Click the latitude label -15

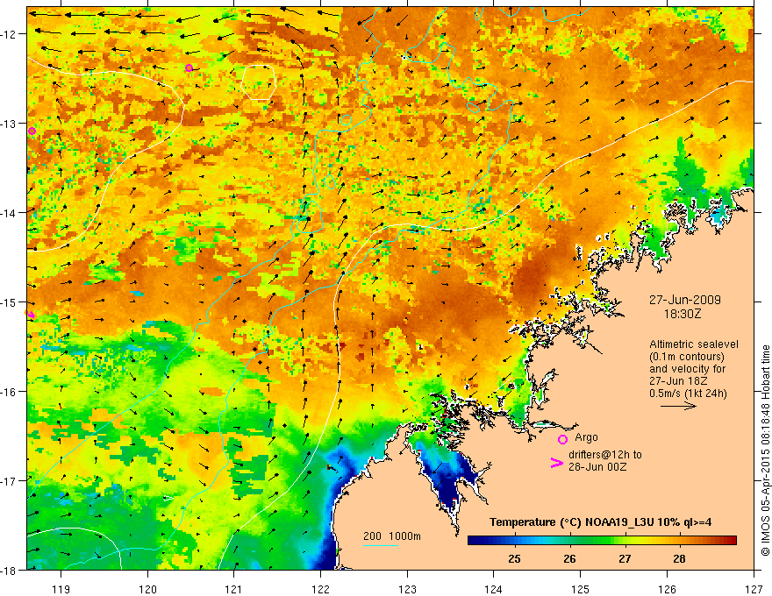(10, 302)
